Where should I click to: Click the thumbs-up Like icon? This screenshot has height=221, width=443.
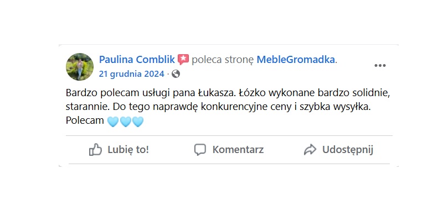[96, 149]
